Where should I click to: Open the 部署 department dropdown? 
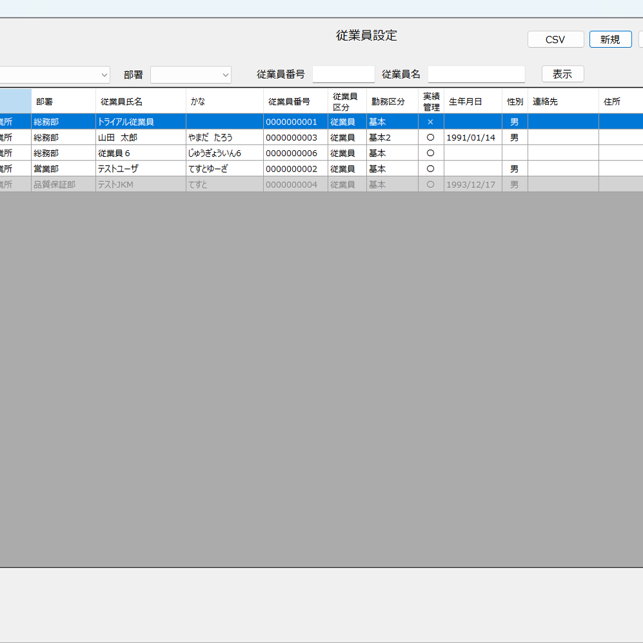pyautogui.click(x=190, y=74)
